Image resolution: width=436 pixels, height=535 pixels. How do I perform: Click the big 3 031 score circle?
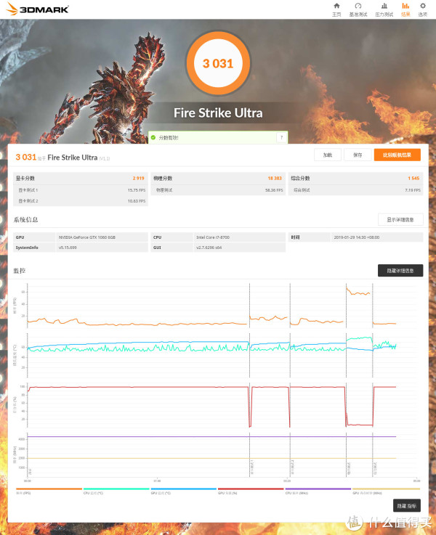[x=218, y=63]
